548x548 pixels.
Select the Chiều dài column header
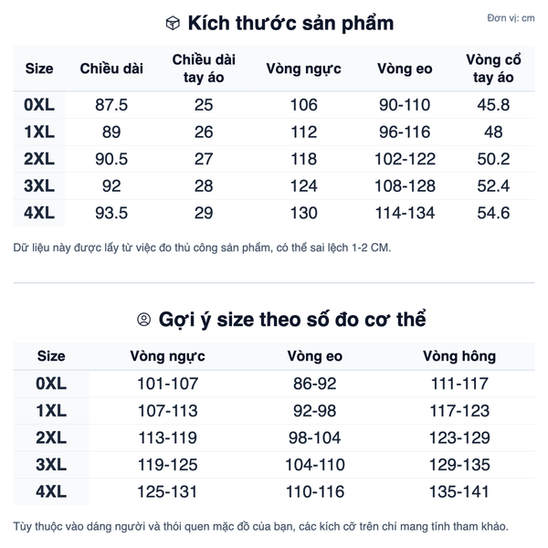click(x=111, y=68)
